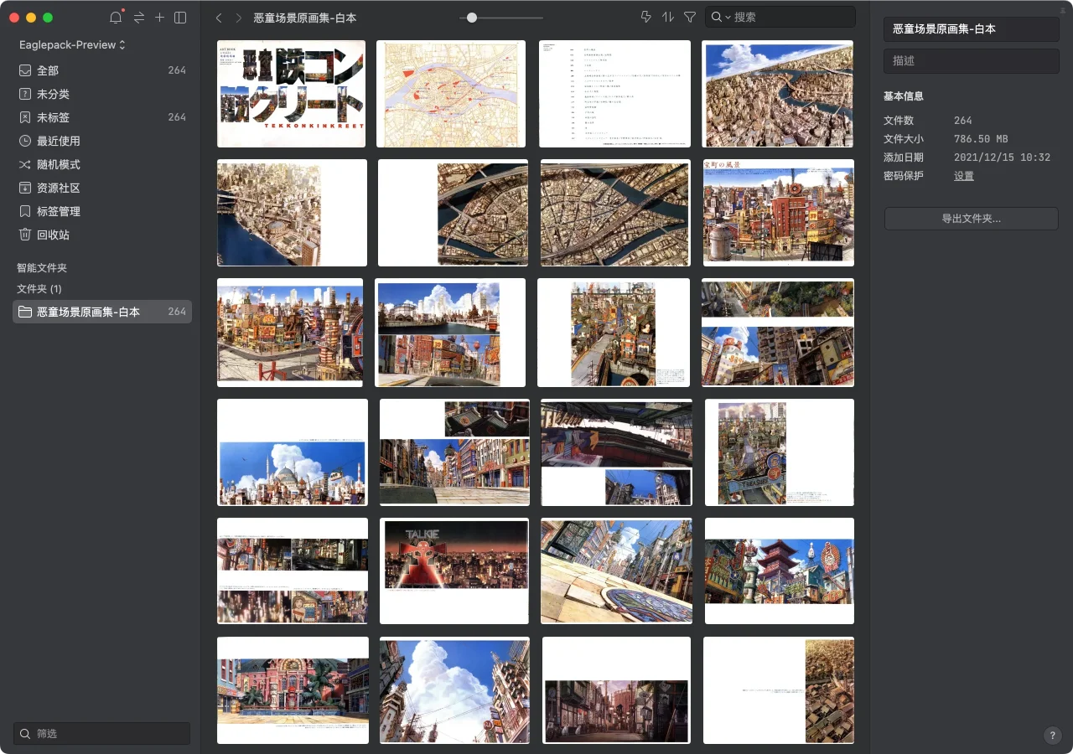Open the notifications bell
Viewport: 1073px width, 754px height.
tap(116, 18)
